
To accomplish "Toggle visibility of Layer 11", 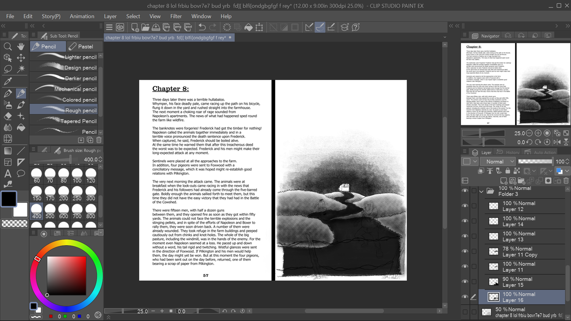I will coord(465,267).
